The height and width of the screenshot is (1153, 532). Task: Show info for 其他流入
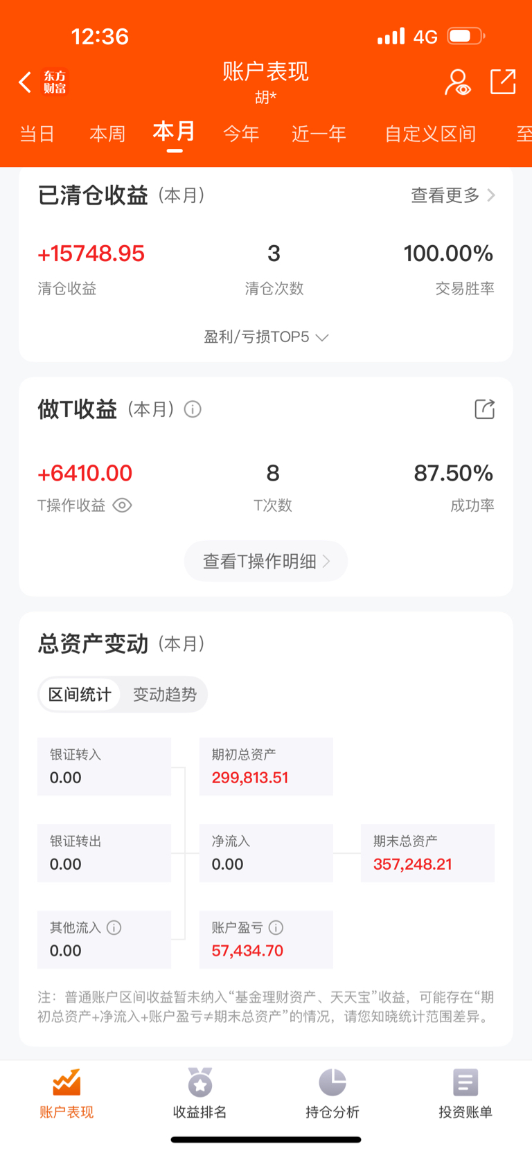tap(114, 927)
